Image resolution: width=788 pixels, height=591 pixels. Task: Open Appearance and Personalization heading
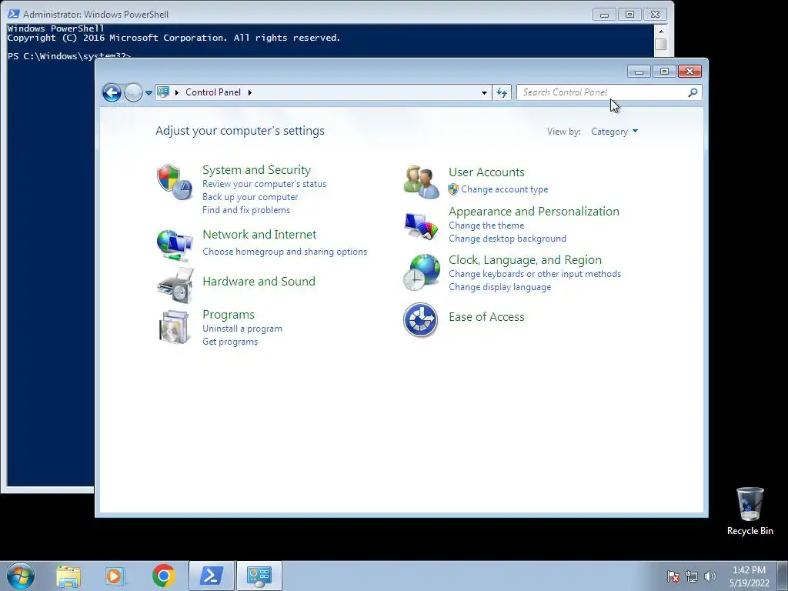click(534, 212)
